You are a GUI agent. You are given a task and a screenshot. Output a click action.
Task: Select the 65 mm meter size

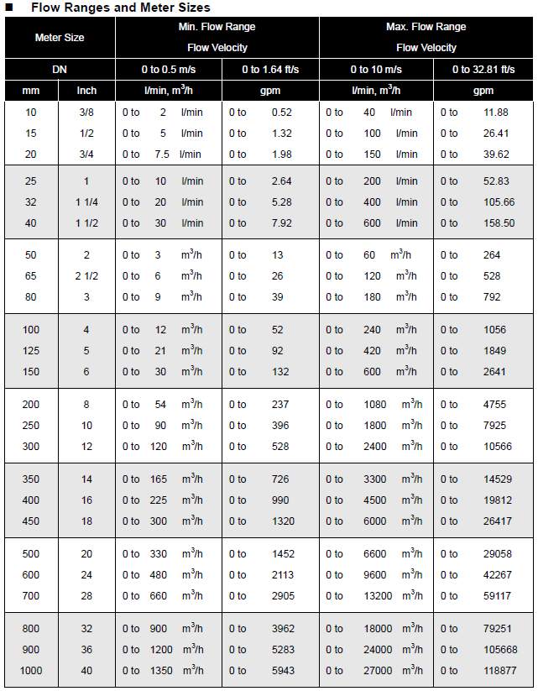point(31,276)
